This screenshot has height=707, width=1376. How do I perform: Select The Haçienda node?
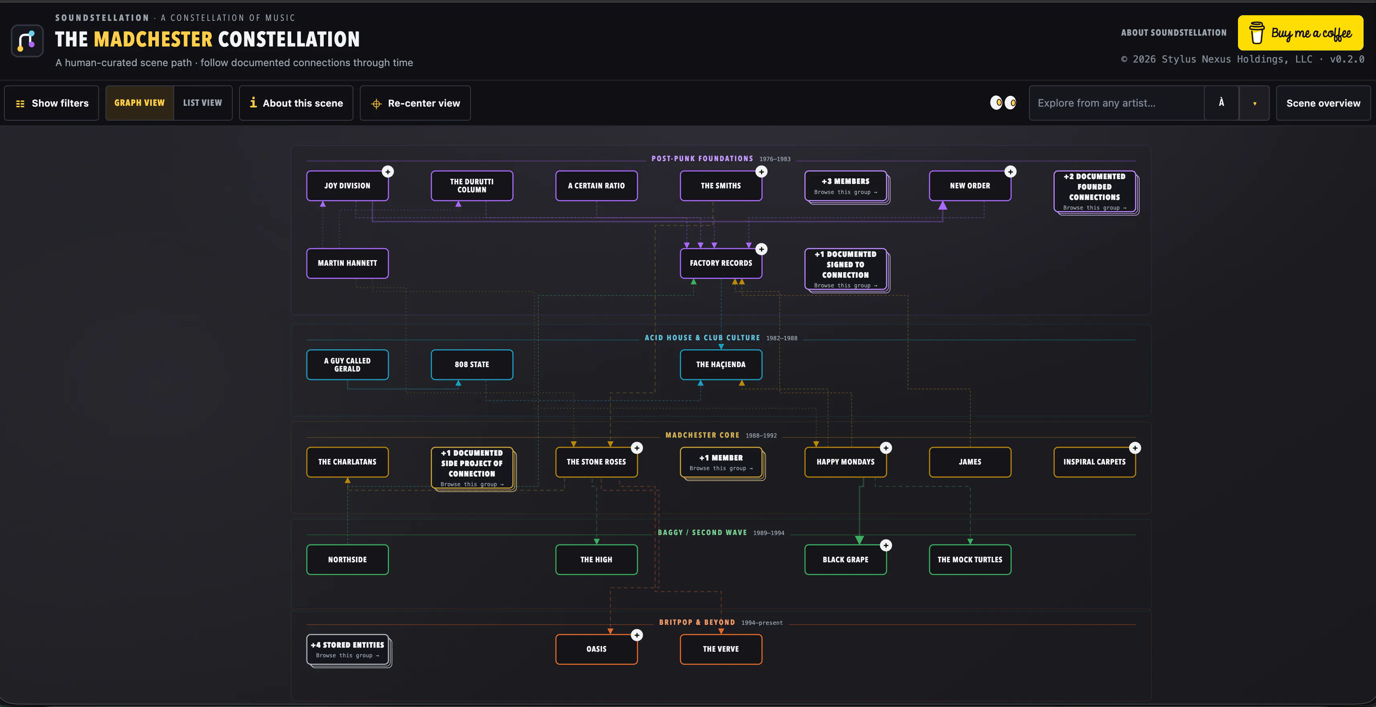(x=720, y=364)
